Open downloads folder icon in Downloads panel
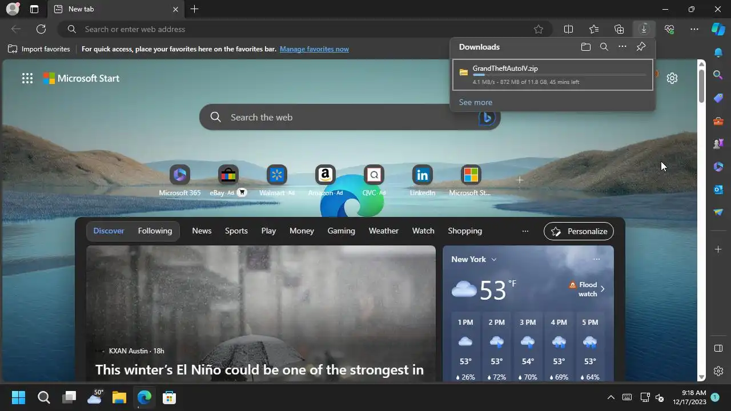 [x=586, y=47]
